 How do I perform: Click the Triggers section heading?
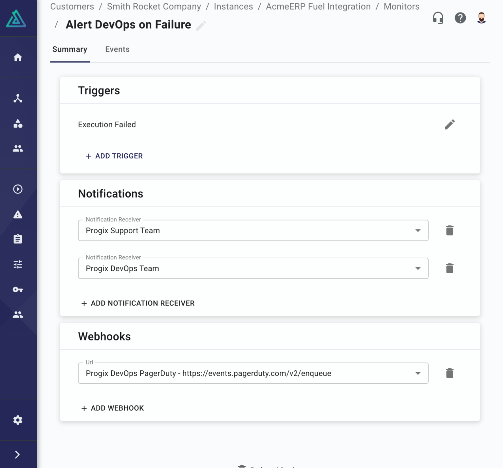[99, 90]
